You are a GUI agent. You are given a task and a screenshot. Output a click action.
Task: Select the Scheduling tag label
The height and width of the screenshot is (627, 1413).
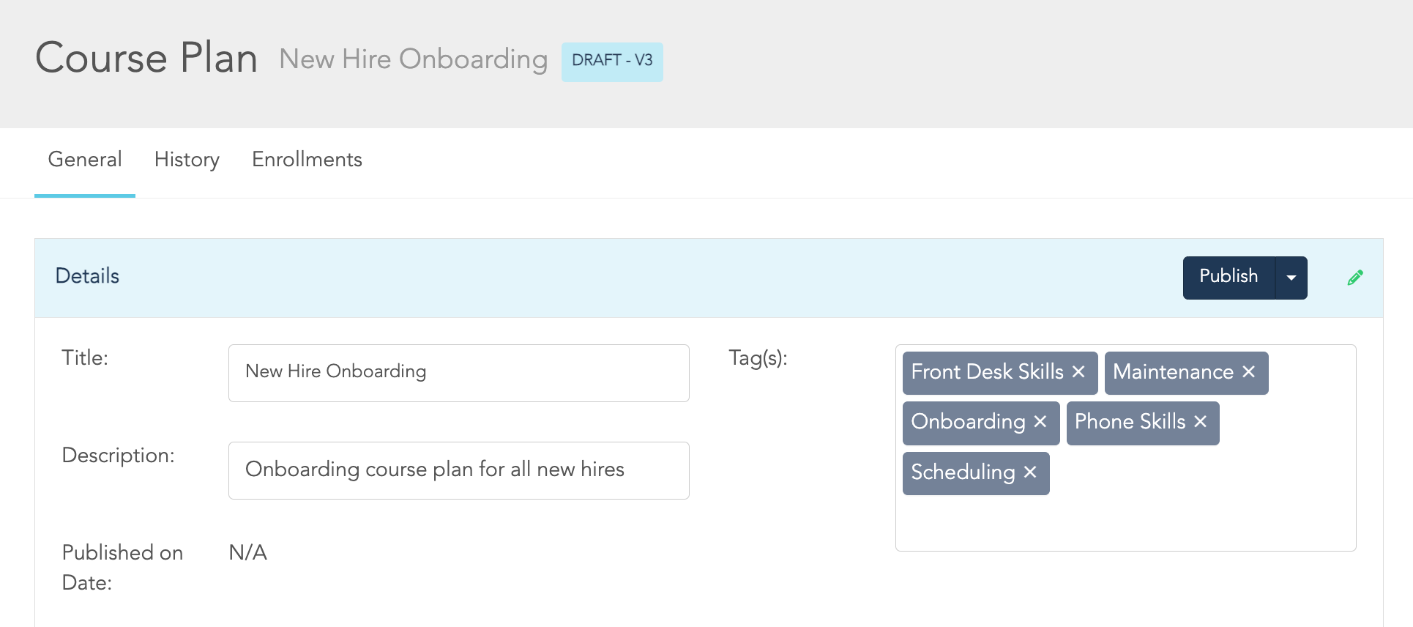(x=962, y=472)
